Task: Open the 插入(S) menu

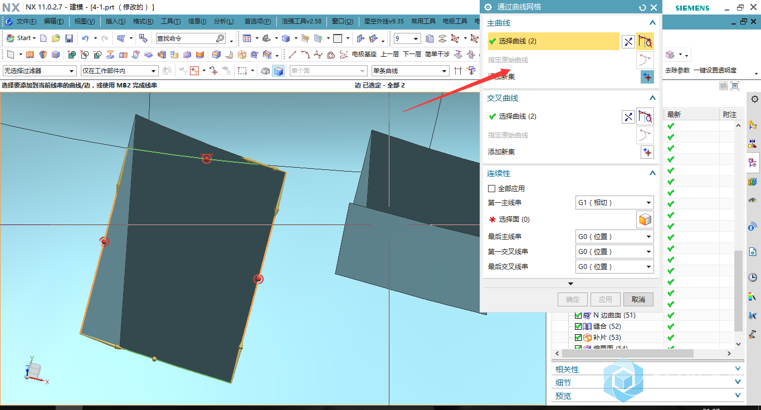Action: [115, 22]
